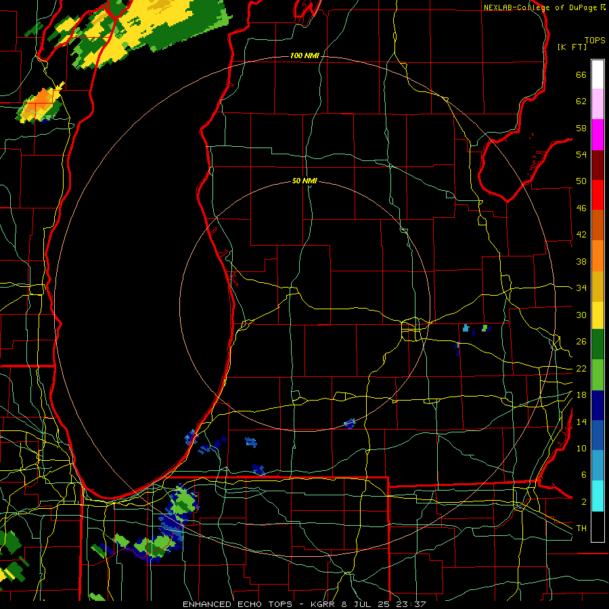
Task: Pick the gold legend swatch below 34
Action: pos(597,287)
